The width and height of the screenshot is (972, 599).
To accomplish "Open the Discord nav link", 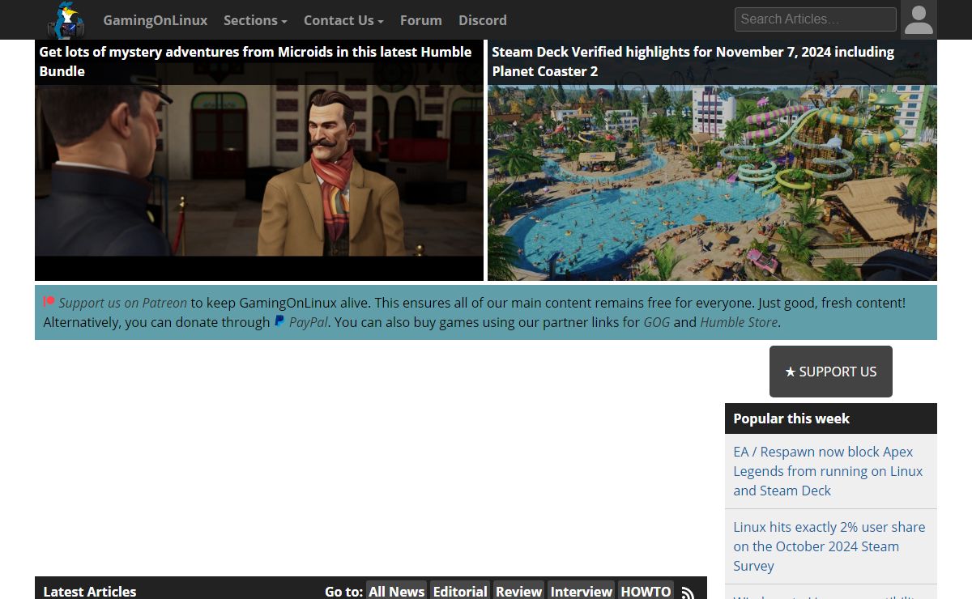I will tap(482, 20).
